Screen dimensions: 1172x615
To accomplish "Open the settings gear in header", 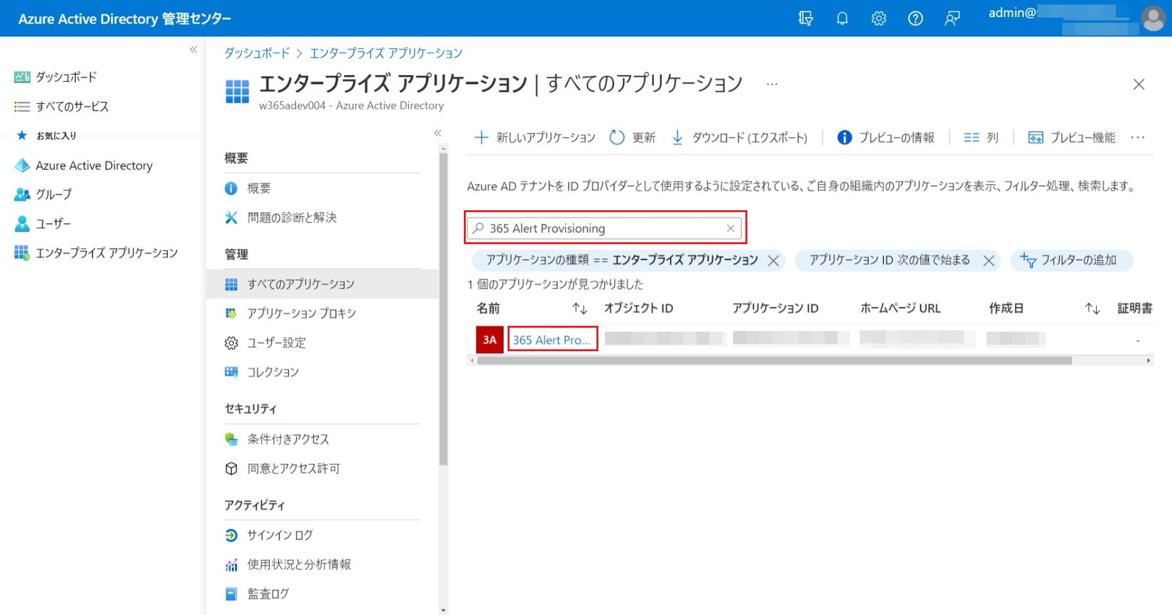I will [x=879, y=18].
